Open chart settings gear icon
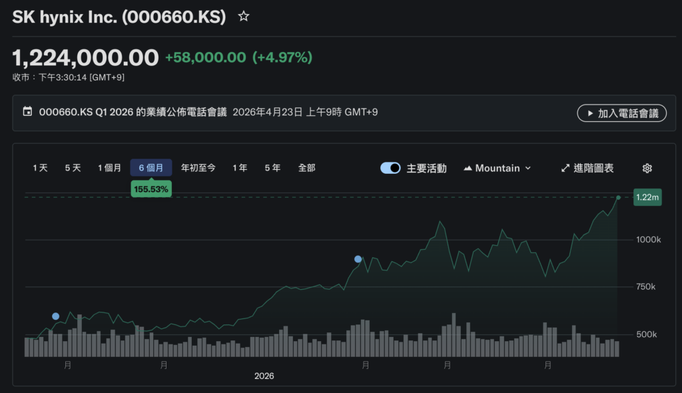This screenshot has height=393, width=682. coord(647,169)
